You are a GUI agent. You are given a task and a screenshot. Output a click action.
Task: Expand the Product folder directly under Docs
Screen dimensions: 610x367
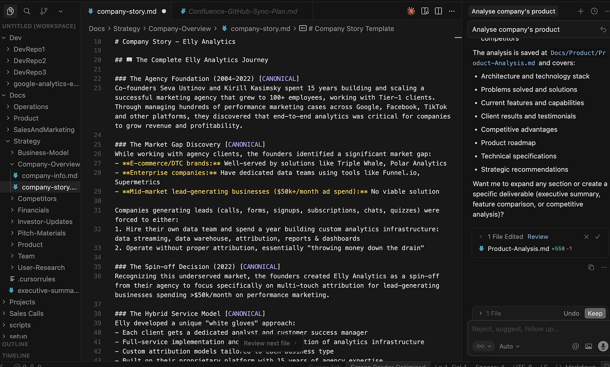tap(40, 118)
